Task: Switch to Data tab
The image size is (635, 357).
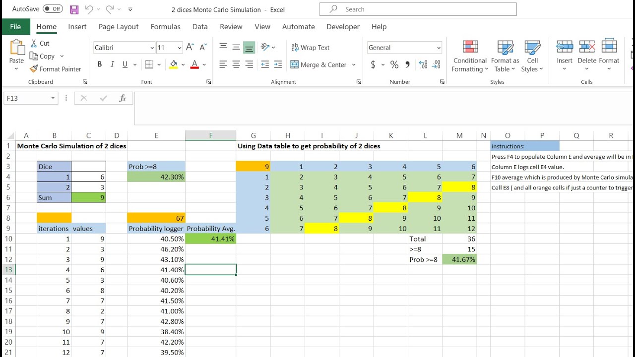Action: [200, 27]
